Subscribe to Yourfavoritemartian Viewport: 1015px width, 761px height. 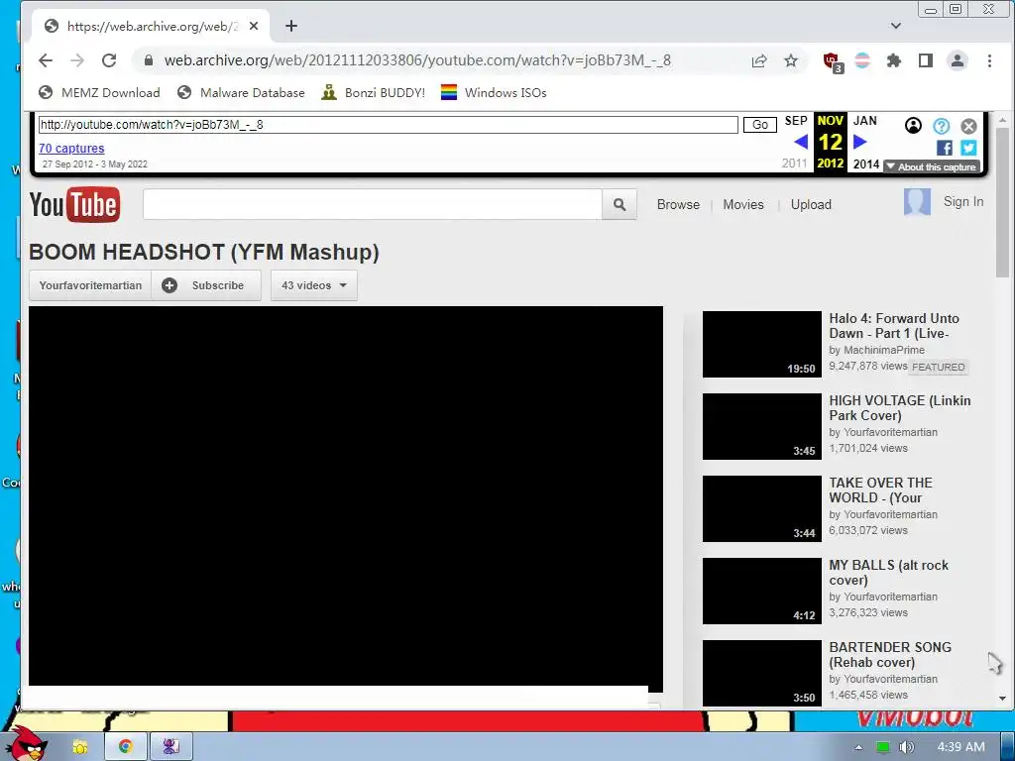pos(206,285)
